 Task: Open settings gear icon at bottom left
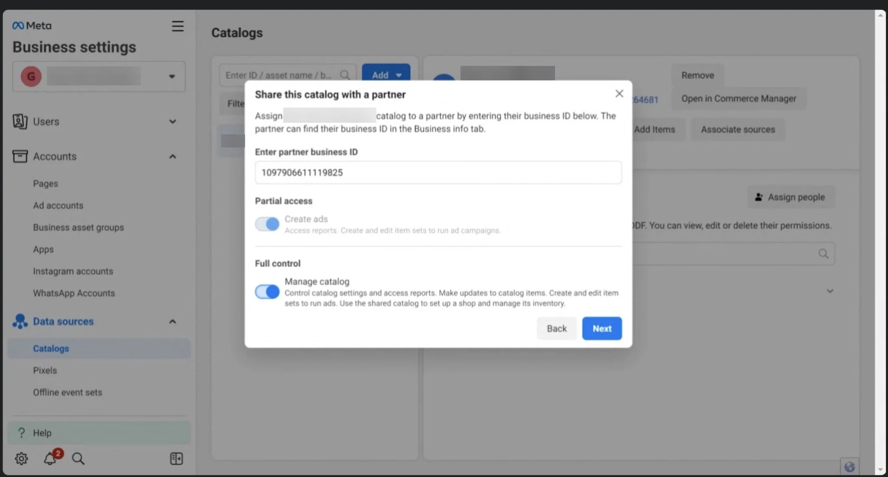click(21, 458)
